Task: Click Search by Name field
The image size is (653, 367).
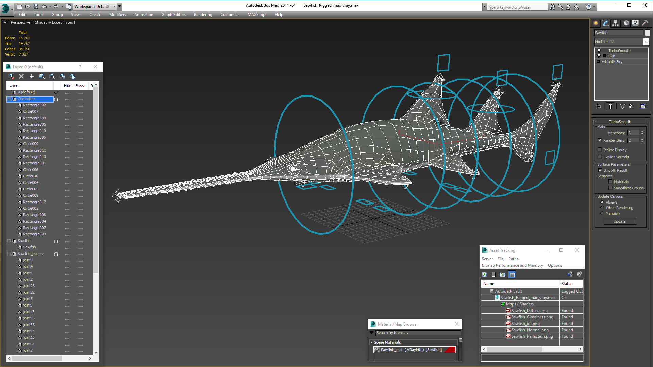Action: pos(418,333)
